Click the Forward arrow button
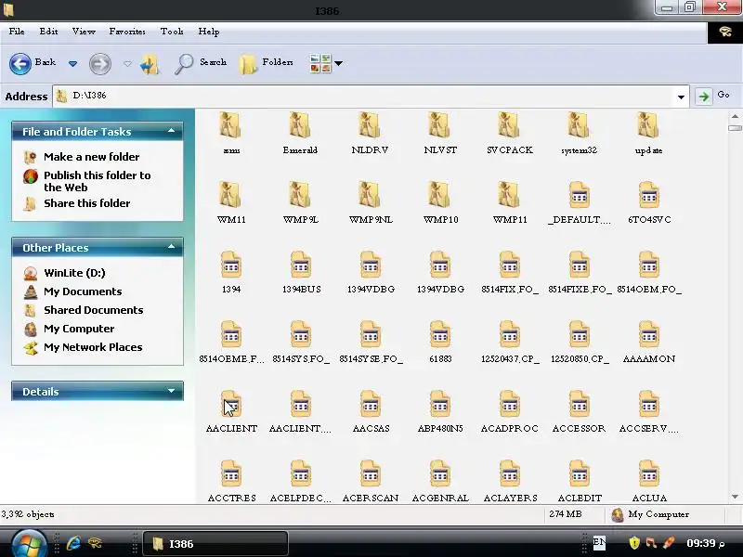The width and height of the screenshot is (743, 557). click(100, 63)
